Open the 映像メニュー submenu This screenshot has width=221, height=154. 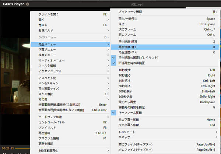(x=48, y=55)
